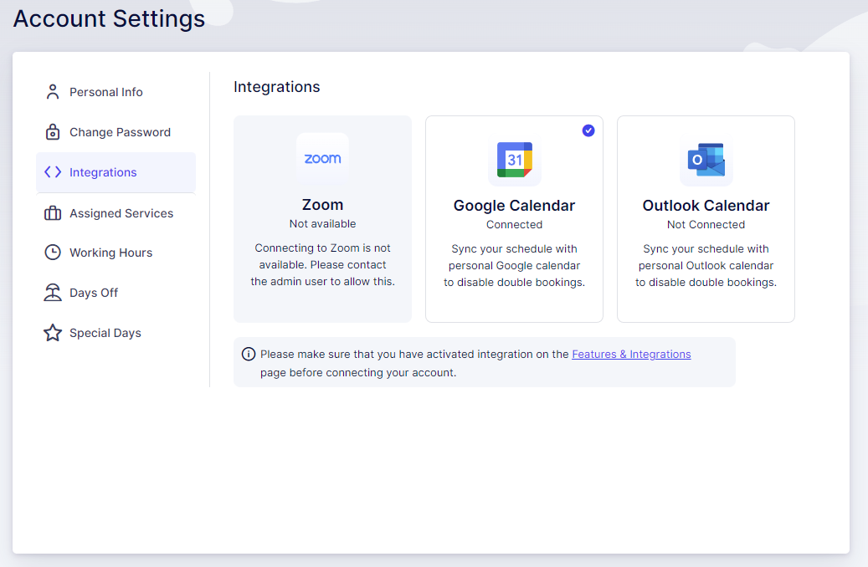Click the Google Calendar logo icon
868x567 pixels.
tap(514, 160)
